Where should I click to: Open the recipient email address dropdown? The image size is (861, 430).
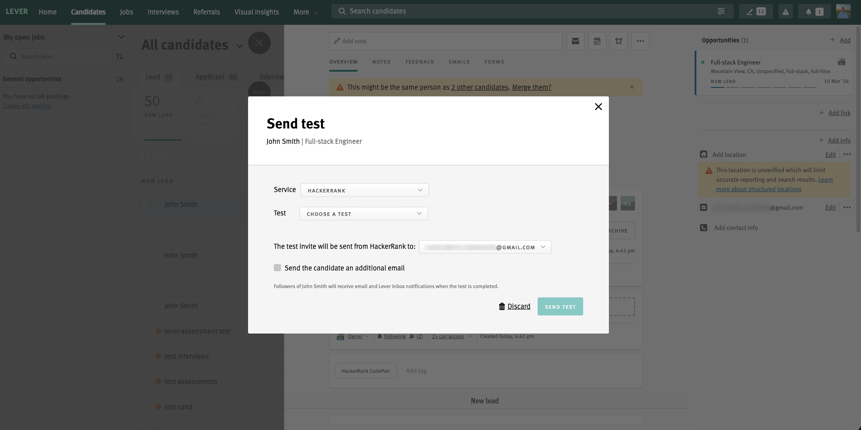[485, 247]
